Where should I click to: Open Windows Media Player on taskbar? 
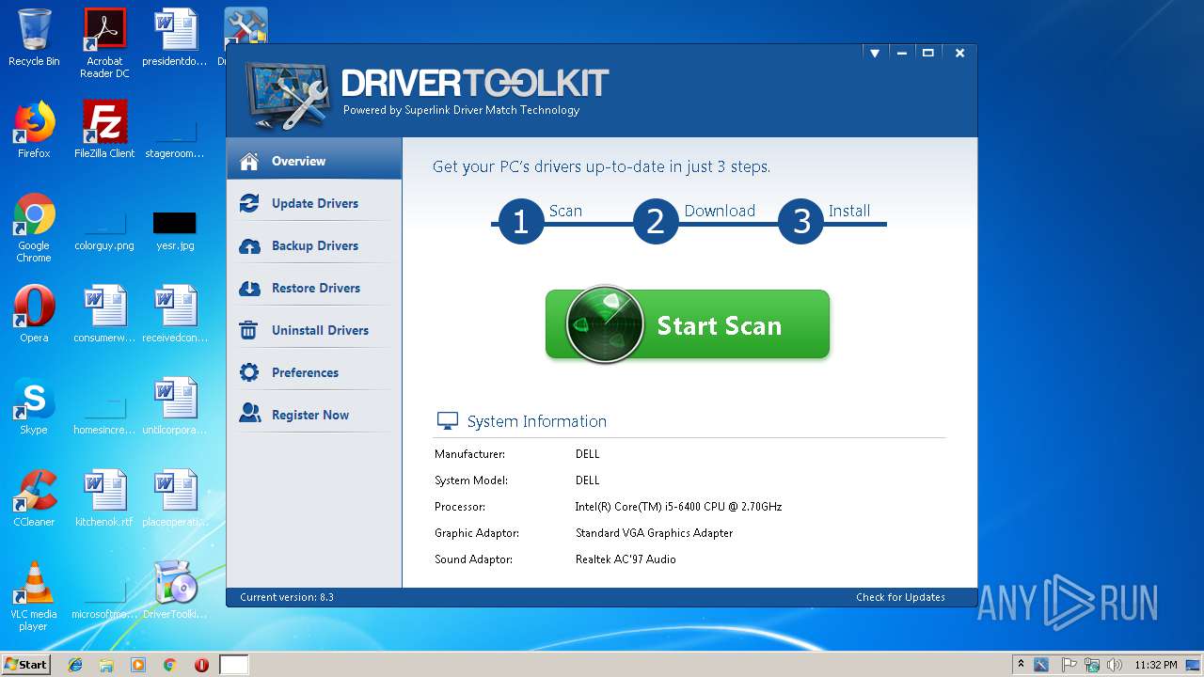(x=138, y=665)
